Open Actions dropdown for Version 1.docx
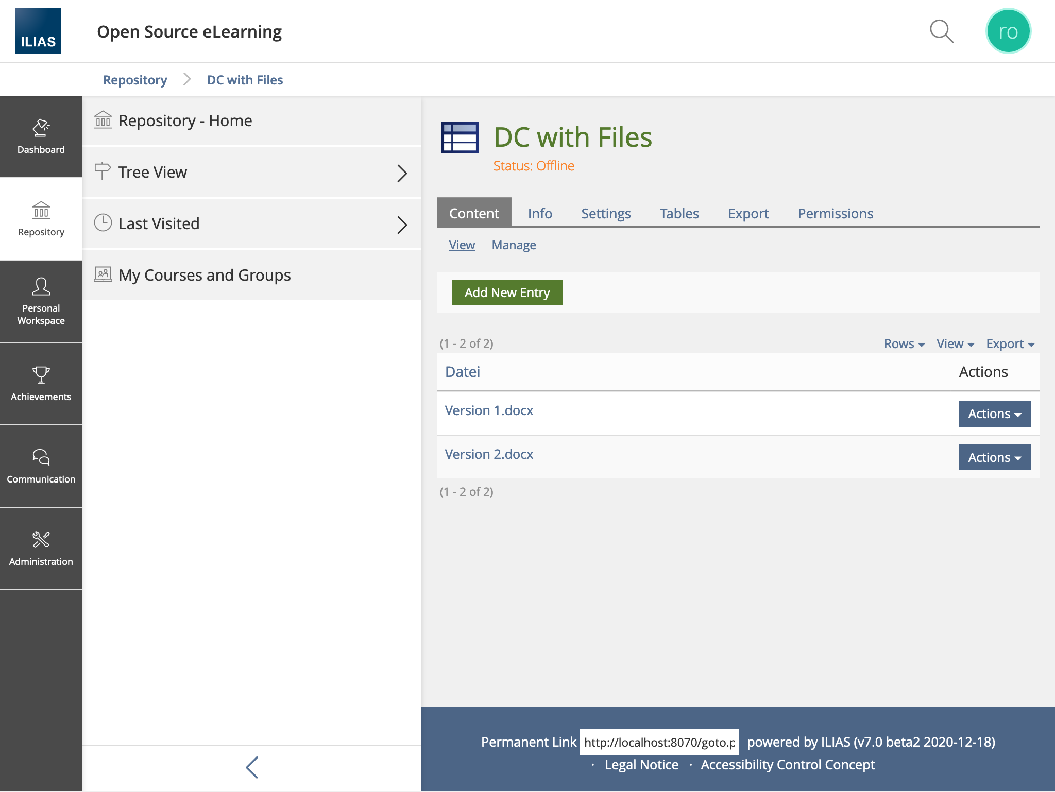 coord(994,414)
